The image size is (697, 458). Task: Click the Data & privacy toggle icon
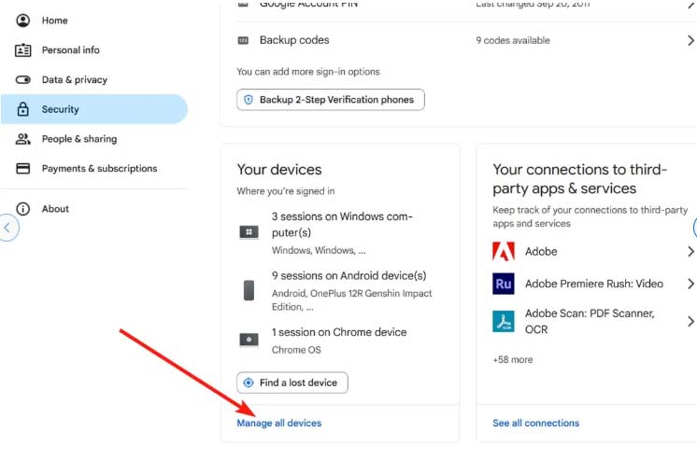[x=23, y=80]
